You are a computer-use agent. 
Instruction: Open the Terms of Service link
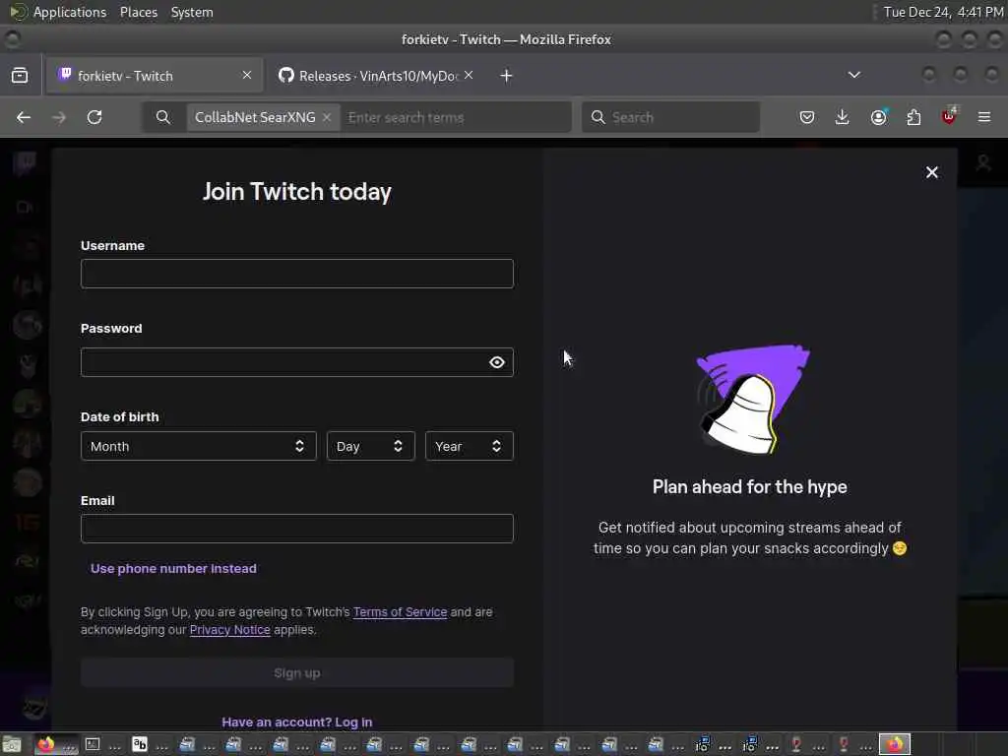coord(400,612)
